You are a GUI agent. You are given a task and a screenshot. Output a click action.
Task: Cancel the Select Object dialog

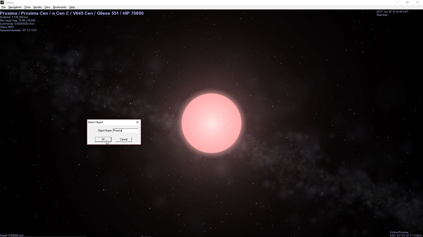tap(123, 139)
